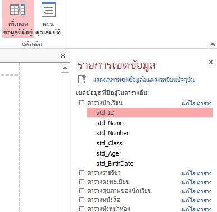Expand the ตารางหัวหน้าห้อง table node
Screen dimensions: 217x212
coord(82,209)
